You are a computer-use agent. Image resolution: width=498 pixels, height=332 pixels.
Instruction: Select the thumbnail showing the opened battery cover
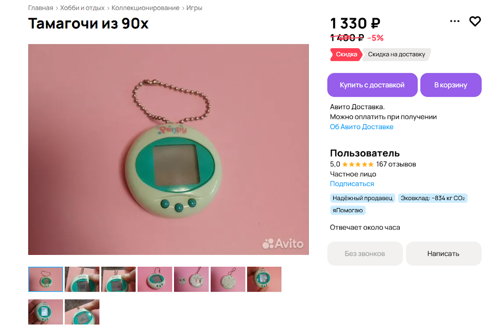[191, 279]
